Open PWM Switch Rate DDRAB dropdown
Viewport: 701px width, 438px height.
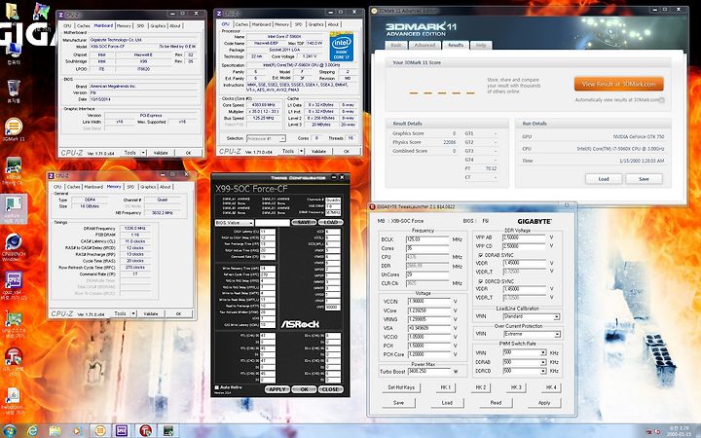[525, 362]
